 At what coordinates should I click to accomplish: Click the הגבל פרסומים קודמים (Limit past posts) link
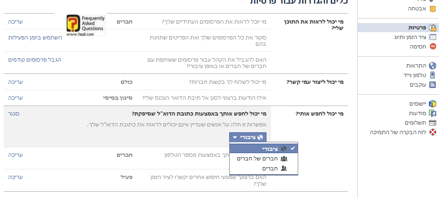pyautogui.click(x=34, y=59)
